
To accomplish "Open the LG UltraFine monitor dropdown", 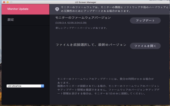I will [25, 86].
